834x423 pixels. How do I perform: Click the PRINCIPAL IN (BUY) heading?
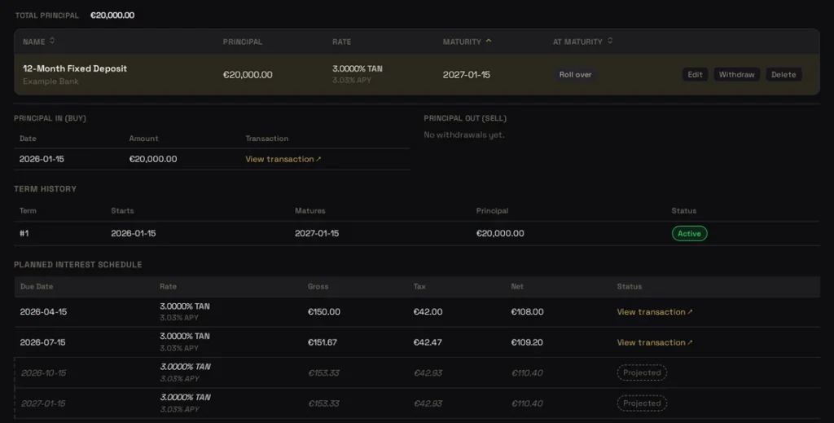click(50, 118)
